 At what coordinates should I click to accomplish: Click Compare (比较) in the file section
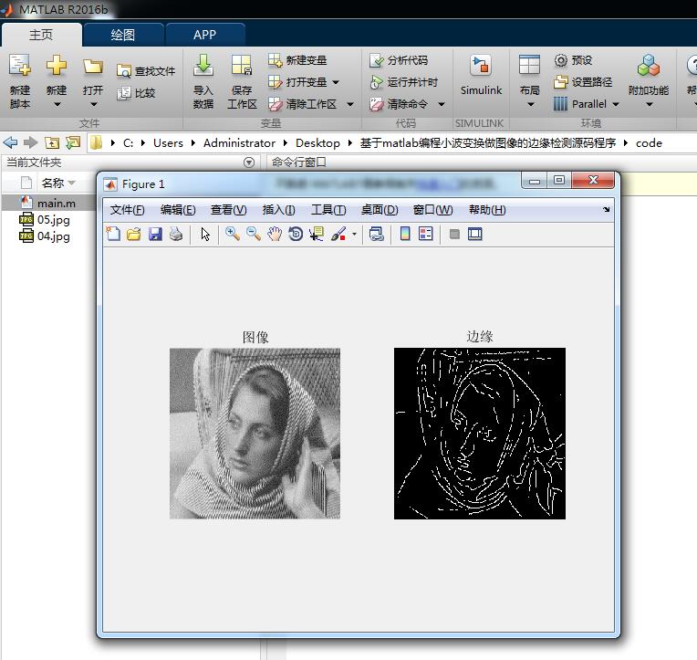click(x=136, y=93)
